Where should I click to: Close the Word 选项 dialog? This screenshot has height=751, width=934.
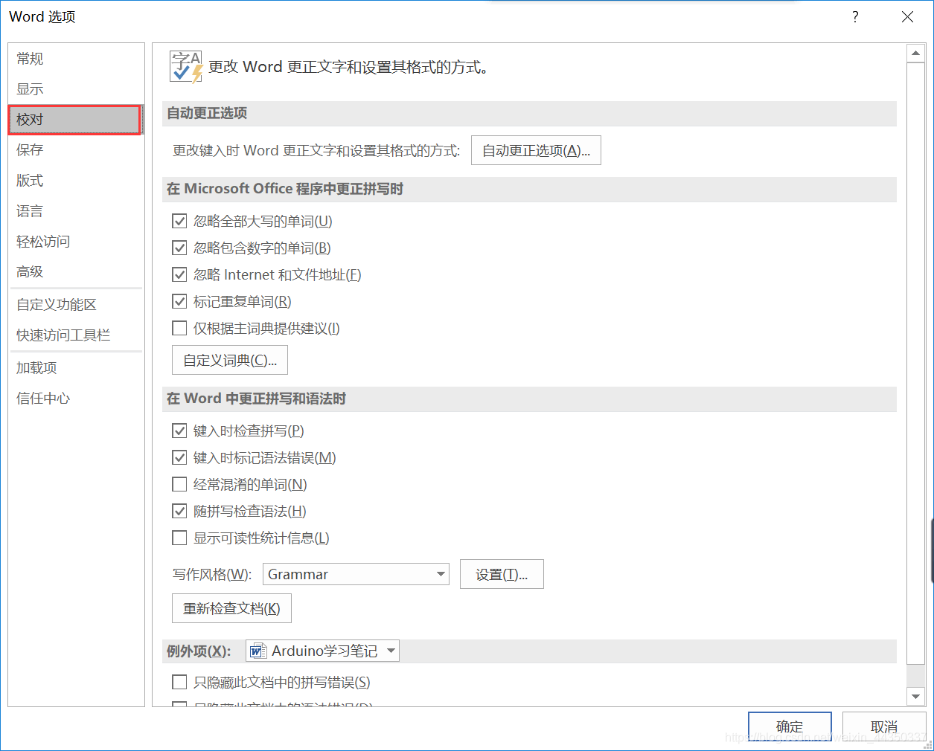point(907,16)
